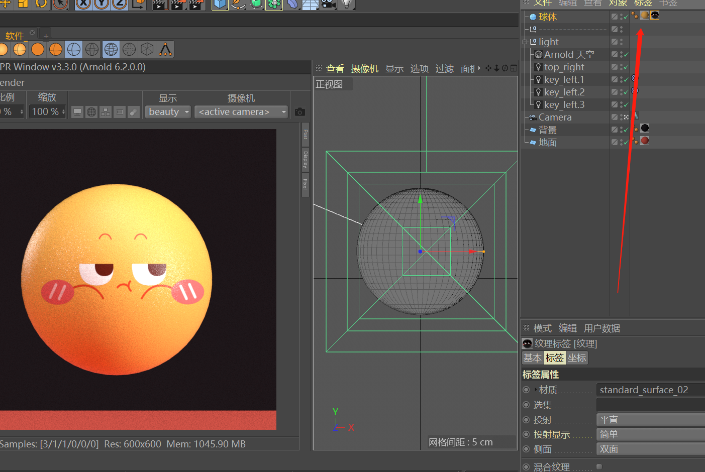The image size is (705, 472).
Task: Expand the 材质 parameter arrow
Action: click(536, 390)
